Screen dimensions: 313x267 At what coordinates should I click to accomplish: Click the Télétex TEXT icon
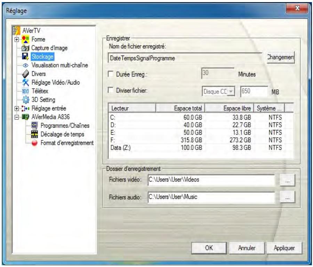tap(25, 91)
